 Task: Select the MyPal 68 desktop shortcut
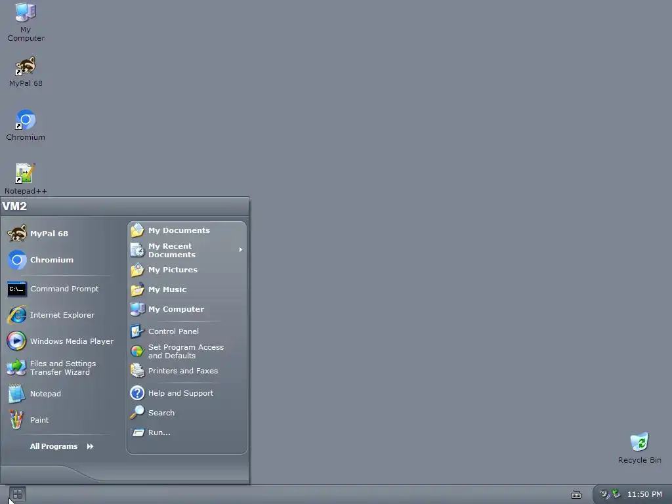(x=26, y=72)
